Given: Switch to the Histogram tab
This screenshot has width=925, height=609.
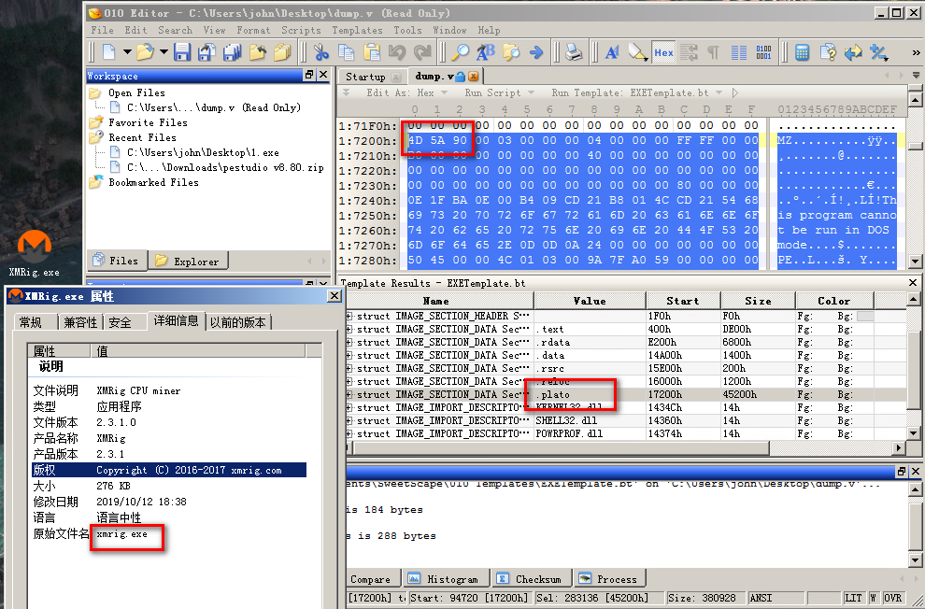Looking at the screenshot, I should [x=445, y=578].
